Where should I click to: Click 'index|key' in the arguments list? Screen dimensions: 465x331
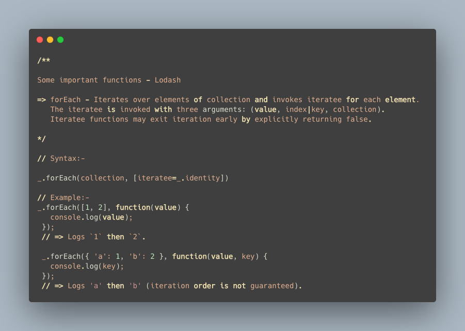tap(304, 109)
